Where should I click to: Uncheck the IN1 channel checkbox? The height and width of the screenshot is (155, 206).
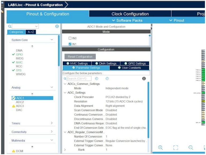tap(70, 44)
